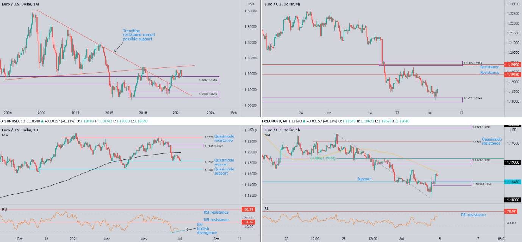This screenshot has width=522, height=242.
Task: Click the black 1.18000 price tag
Action: (x=513, y=200)
